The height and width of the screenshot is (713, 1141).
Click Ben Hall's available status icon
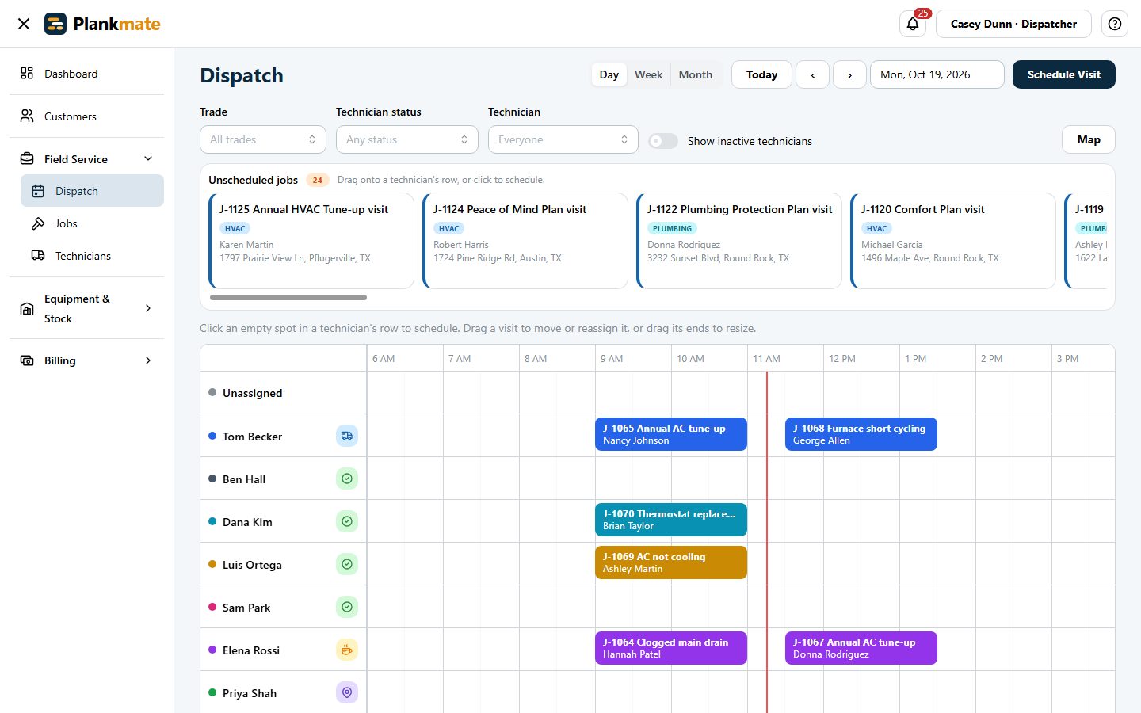[x=347, y=479]
